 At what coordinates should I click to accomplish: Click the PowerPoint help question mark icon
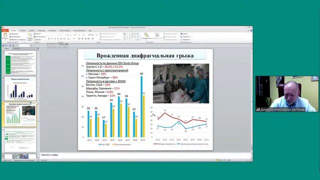251,30
